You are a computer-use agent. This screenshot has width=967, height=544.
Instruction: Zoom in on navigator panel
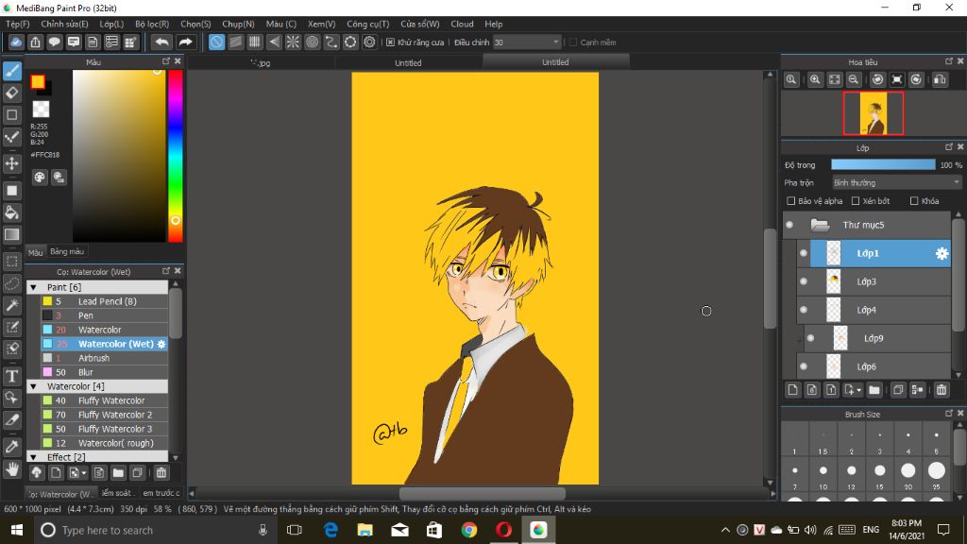pos(815,79)
